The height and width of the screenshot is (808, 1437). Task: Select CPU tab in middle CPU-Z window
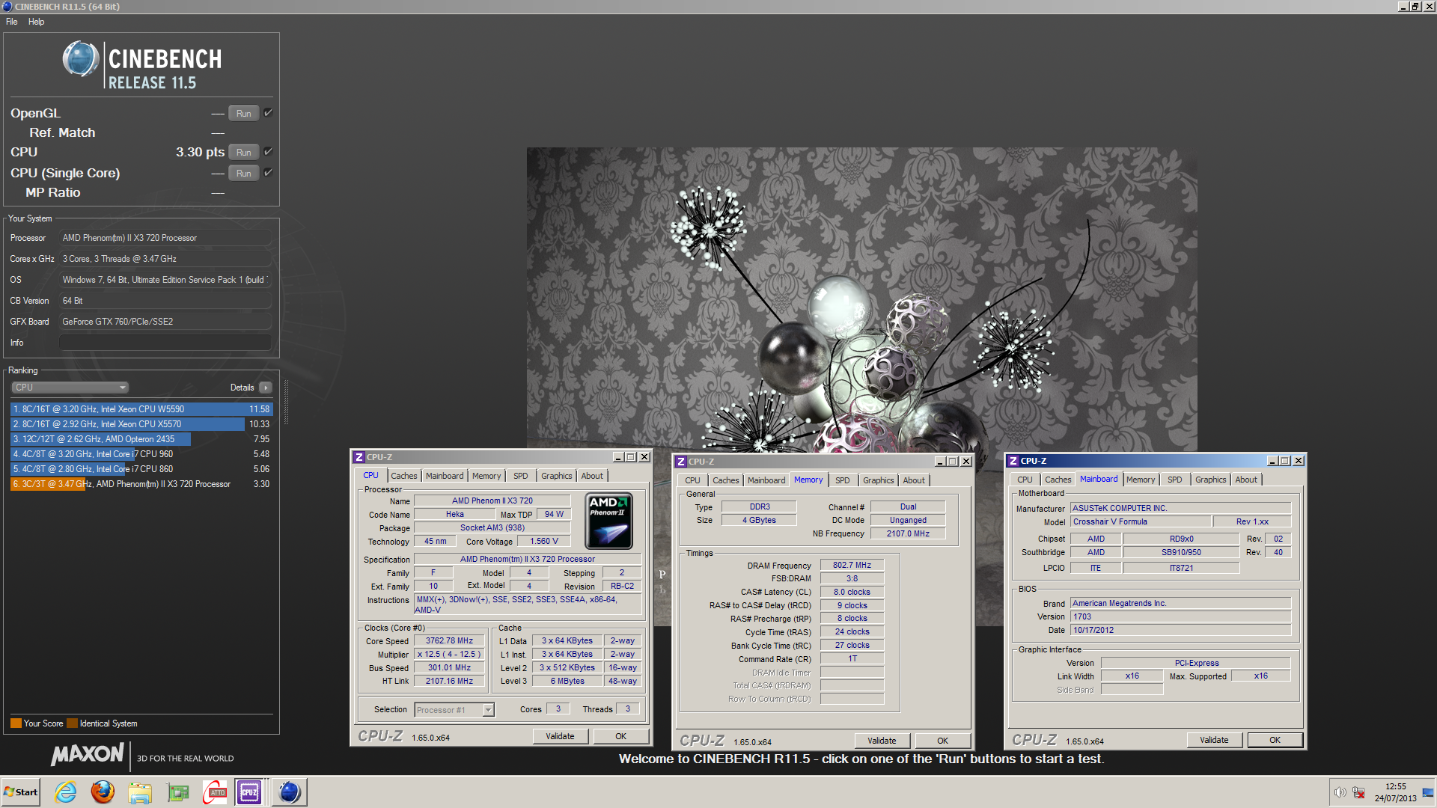point(693,480)
